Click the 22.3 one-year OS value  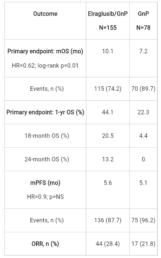pos(143,112)
